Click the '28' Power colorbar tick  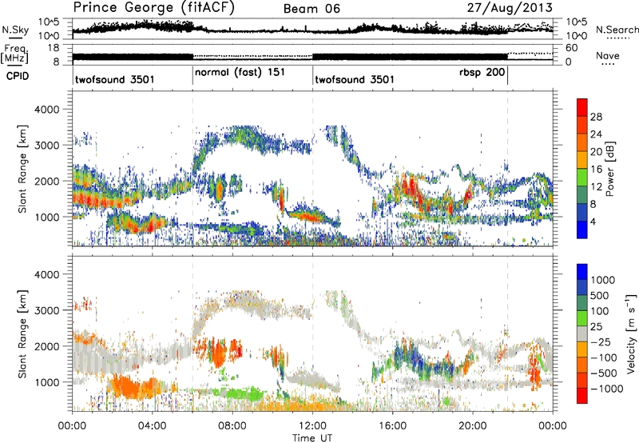pyautogui.click(x=596, y=117)
